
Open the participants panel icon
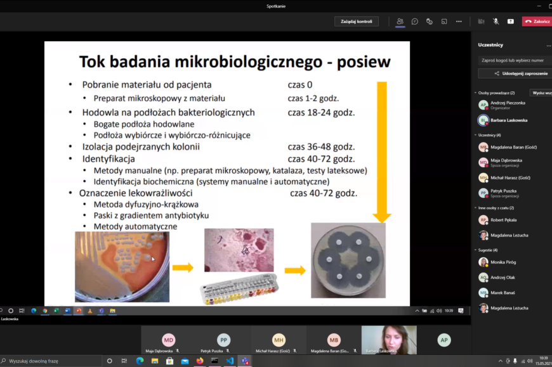click(400, 22)
